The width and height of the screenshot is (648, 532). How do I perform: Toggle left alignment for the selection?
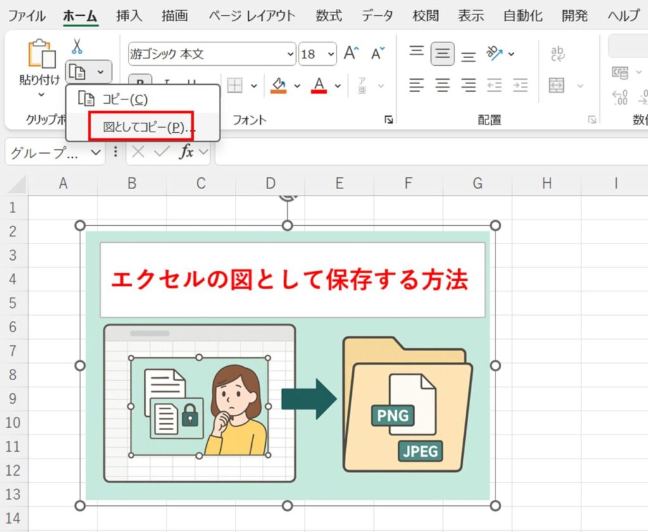point(416,85)
